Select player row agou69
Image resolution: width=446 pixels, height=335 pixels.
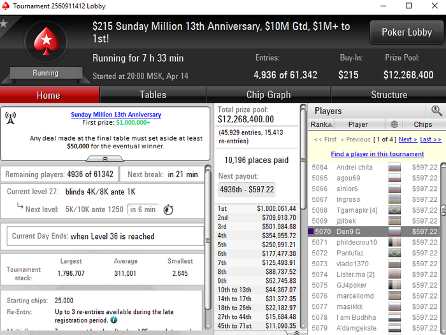coord(373,178)
